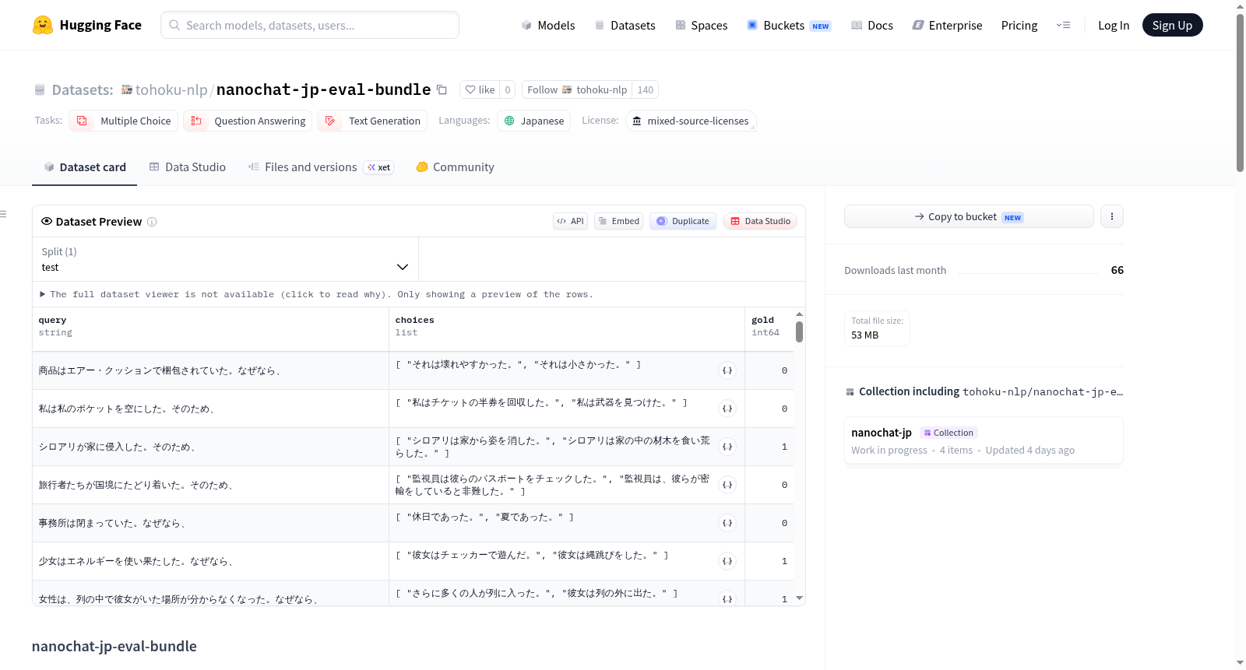The height and width of the screenshot is (670, 1246).
Task: Copy dataset name with copy icon
Action: click(442, 89)
